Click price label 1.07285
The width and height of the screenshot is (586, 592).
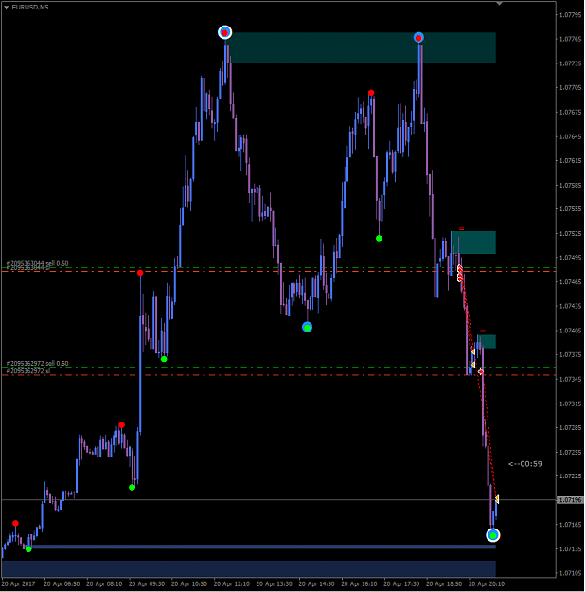(571, 428)
